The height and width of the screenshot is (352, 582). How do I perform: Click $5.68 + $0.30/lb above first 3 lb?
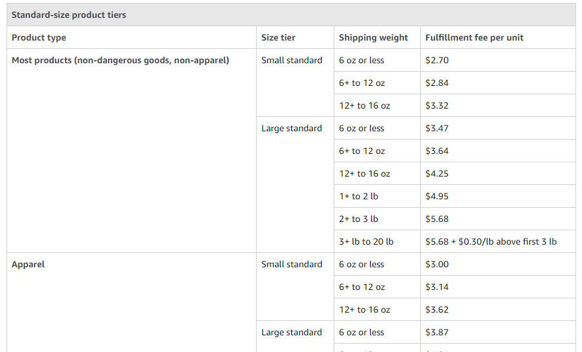[491, 242]
